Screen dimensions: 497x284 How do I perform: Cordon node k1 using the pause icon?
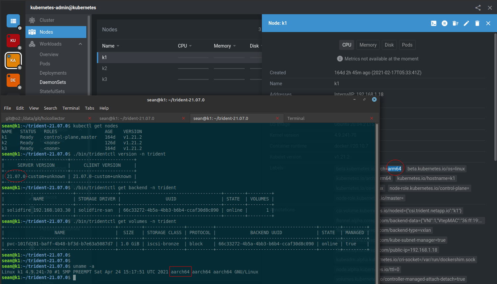click(444, 23)
